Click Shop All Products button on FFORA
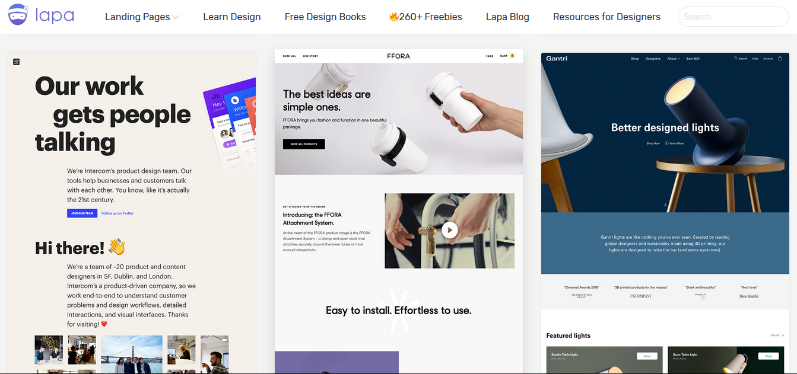Image resolution: width=797 pixels, height=374 pixels. pos(304,144)
